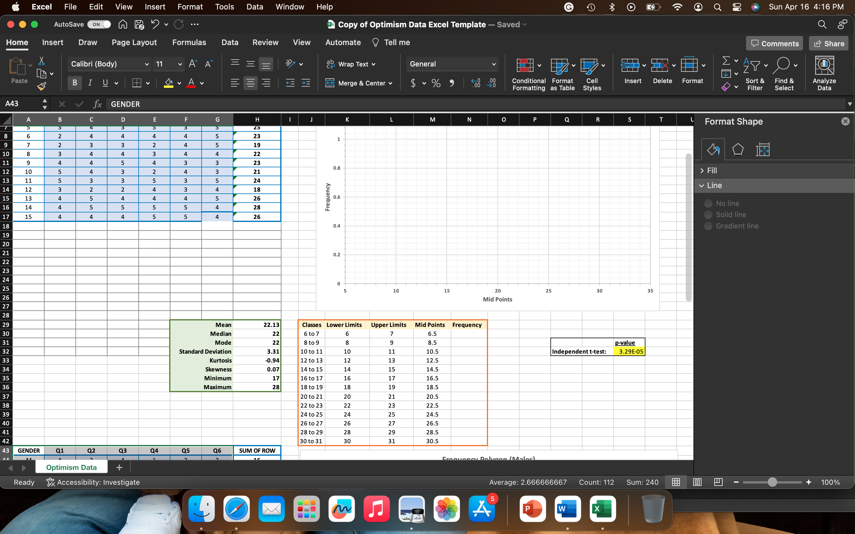The image size is (855, 534).
Task: Click the yellow fill color swatch
Action: 169,83
